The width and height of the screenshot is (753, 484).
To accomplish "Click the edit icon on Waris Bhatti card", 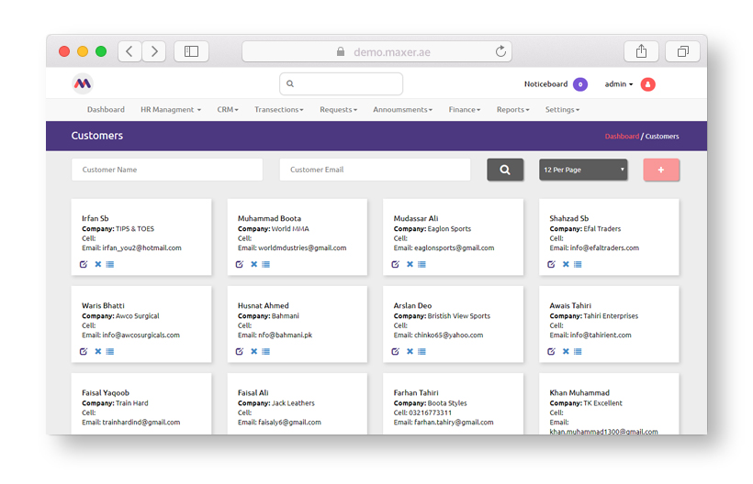I will coord(84,351).
